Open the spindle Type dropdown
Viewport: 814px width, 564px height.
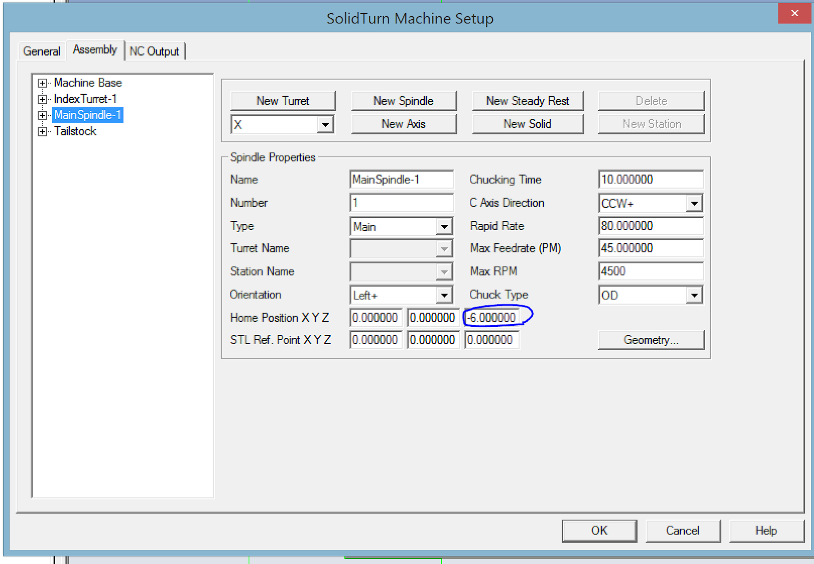click(x=444, y=227)
